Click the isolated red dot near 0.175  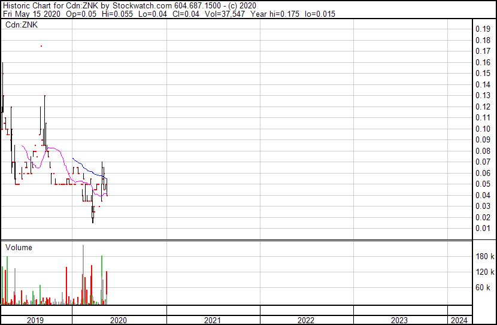coord(41,45)
